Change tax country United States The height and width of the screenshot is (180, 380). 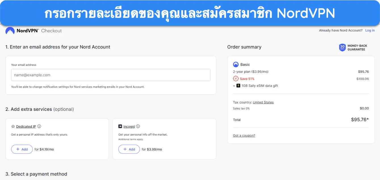263,102
